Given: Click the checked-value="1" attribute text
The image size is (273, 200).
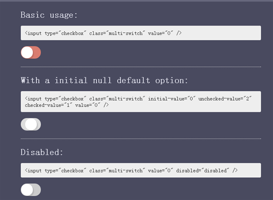Looking at the screenshot, I should [46, 105].
